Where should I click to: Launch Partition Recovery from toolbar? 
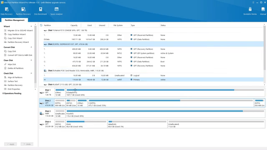(23, 11)
